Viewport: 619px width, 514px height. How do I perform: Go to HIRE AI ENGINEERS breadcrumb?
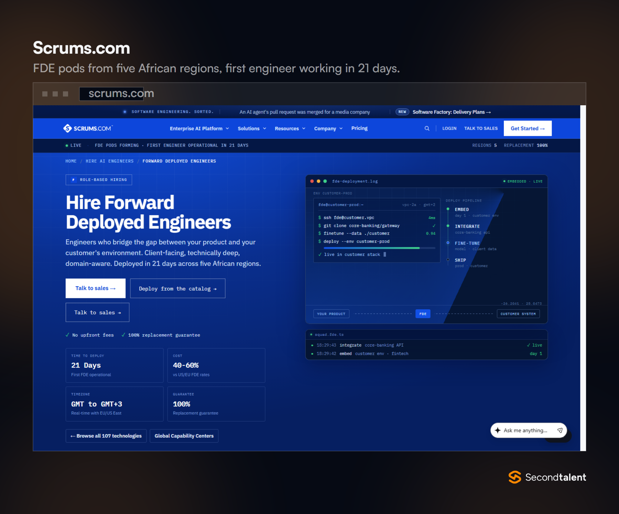point(109,161)
